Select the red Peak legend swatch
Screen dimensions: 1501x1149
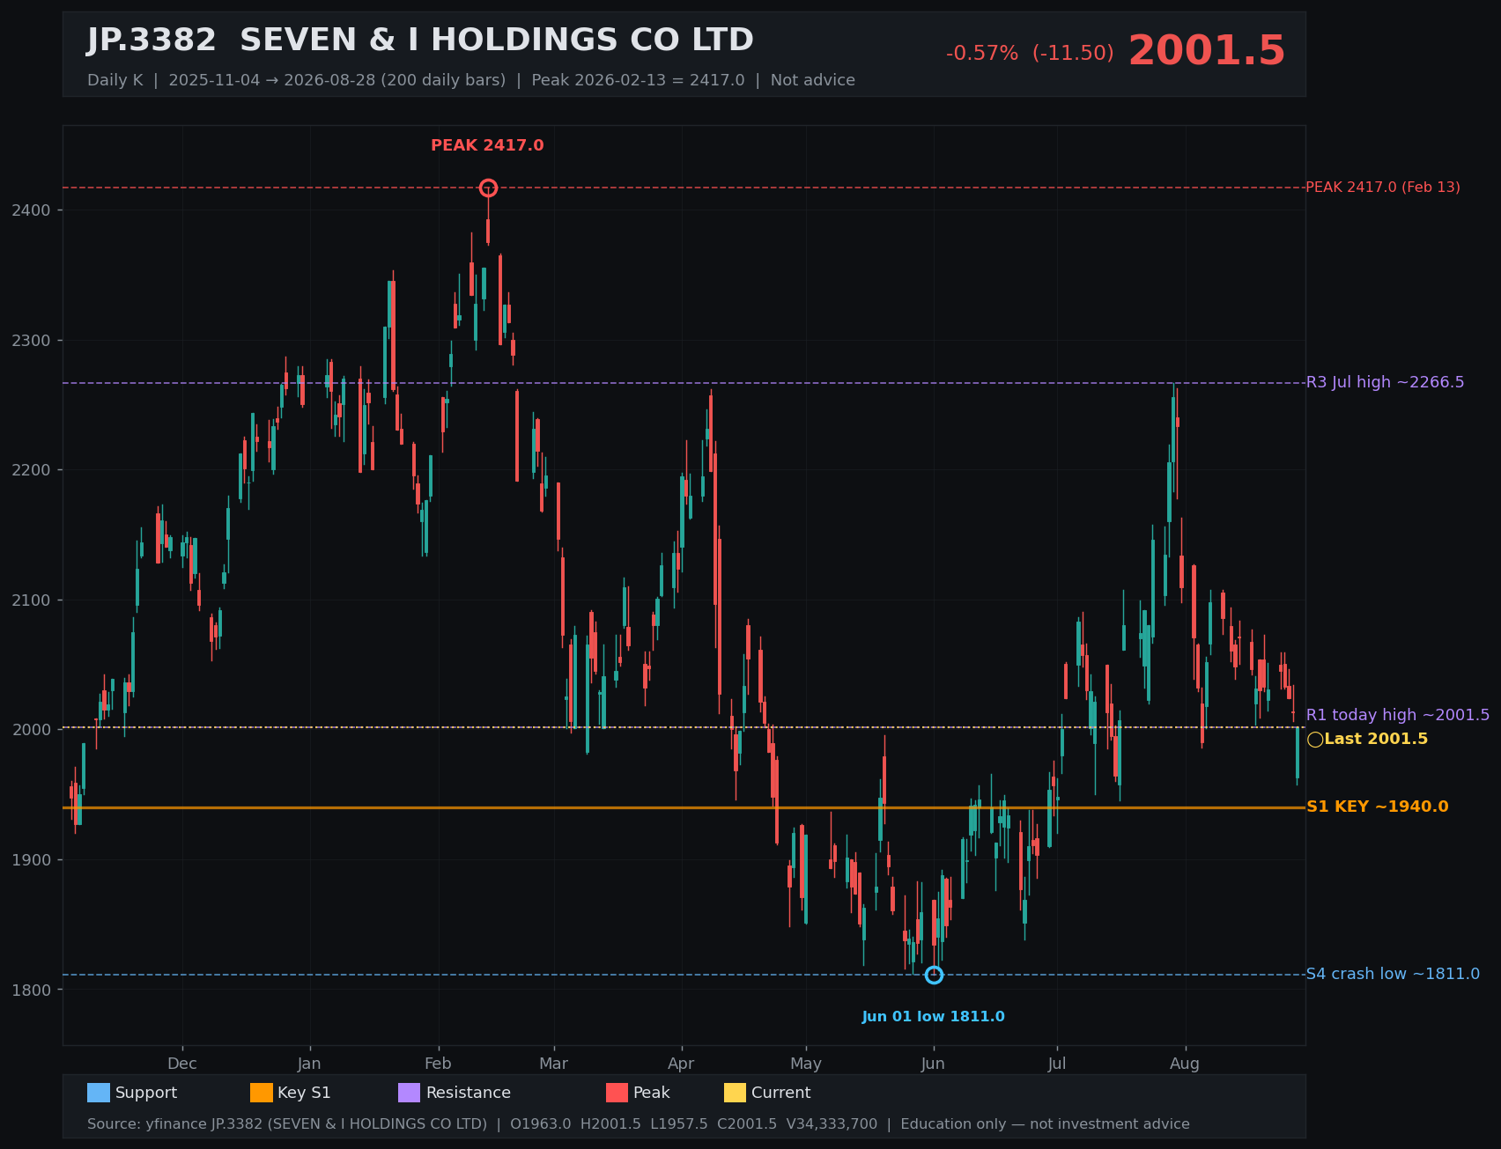click(617, 1093)
